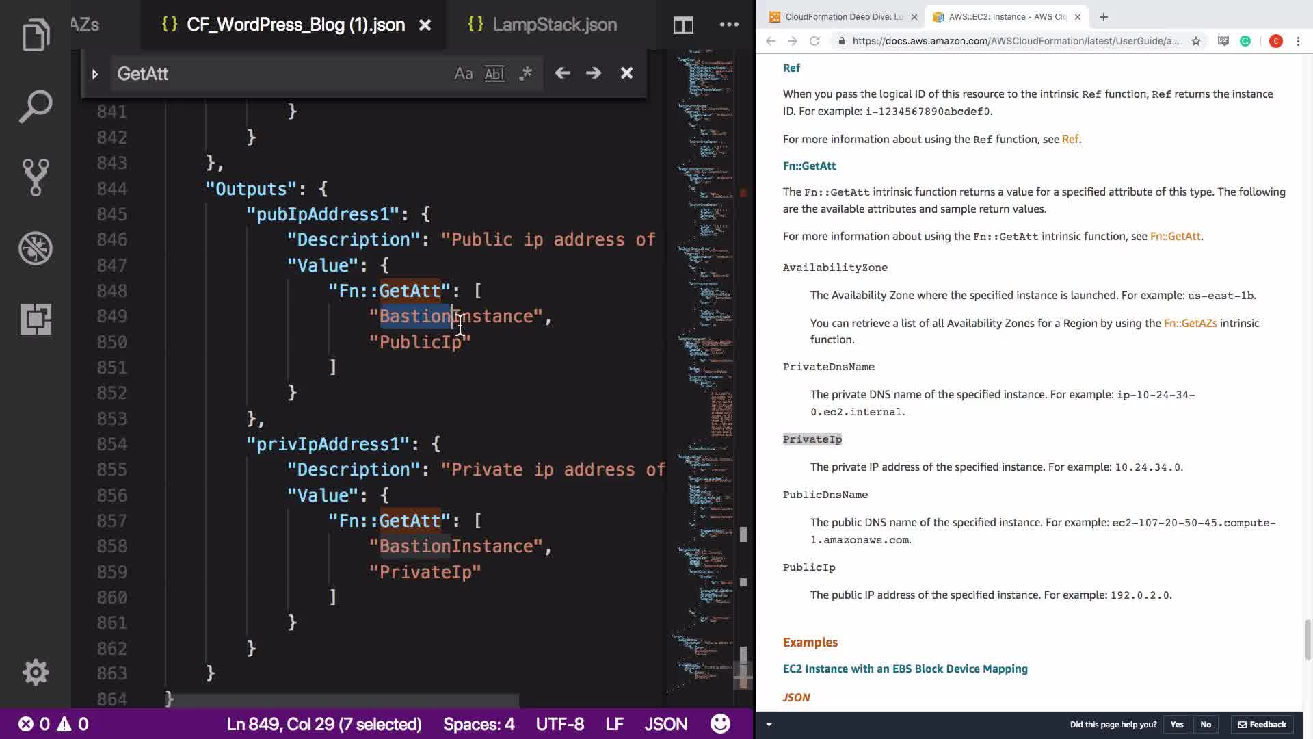Switch to LampStack.json tab
Screen dimensions: 1313x739
click(x=554, y=25)
